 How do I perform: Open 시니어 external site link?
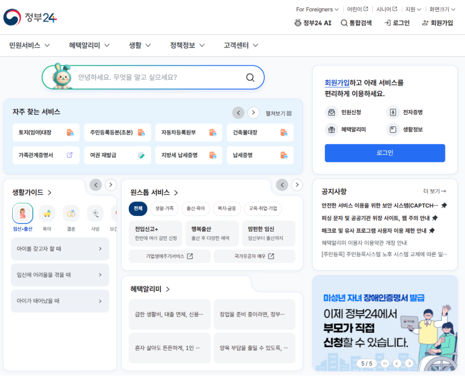pyautogui.click(x=387, y=9)
